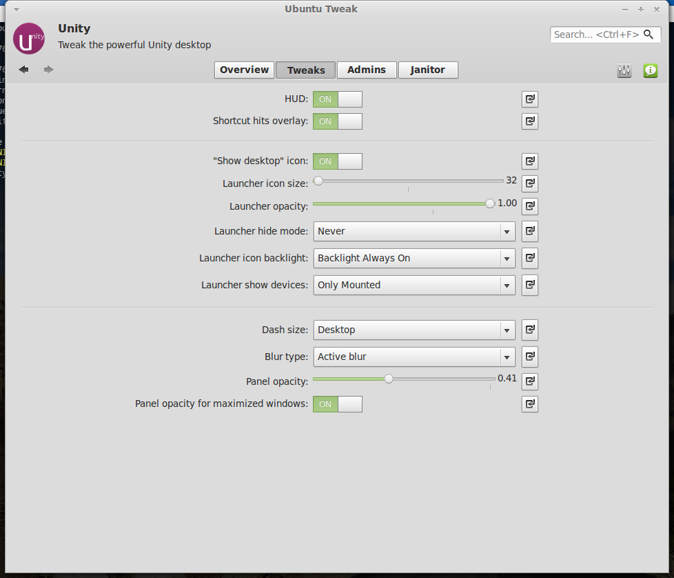This screenshot has height=578, width=674.
Task: Reset Launcher icon size to default
Action: [529, 183]
